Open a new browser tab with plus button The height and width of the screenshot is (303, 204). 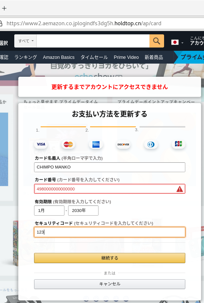click(4, 8)
